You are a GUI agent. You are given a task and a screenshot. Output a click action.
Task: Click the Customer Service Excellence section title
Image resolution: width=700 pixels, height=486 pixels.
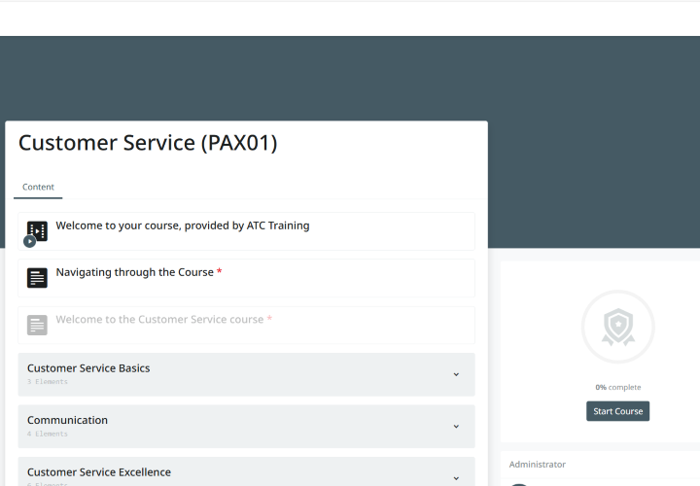point(99,472)
